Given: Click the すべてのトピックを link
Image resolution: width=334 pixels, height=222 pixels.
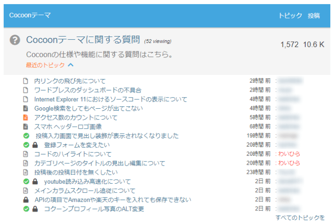Looking at the screenshot, I should [300, 217].
